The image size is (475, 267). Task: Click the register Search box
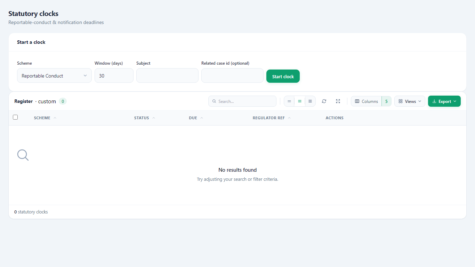point(242,101)
